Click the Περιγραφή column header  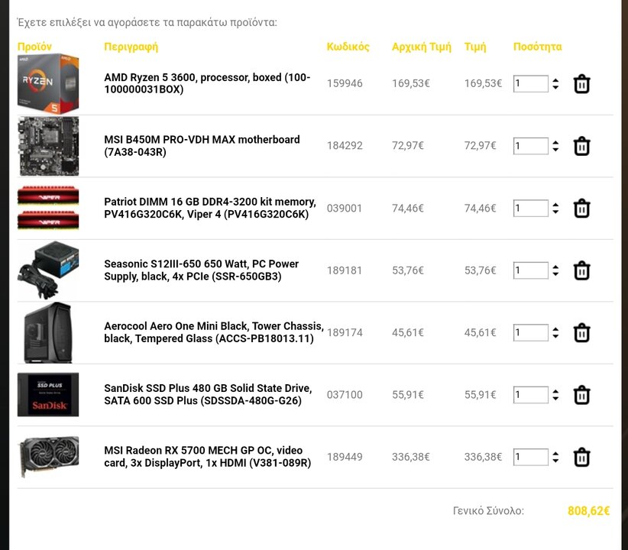tap(131, 47)
